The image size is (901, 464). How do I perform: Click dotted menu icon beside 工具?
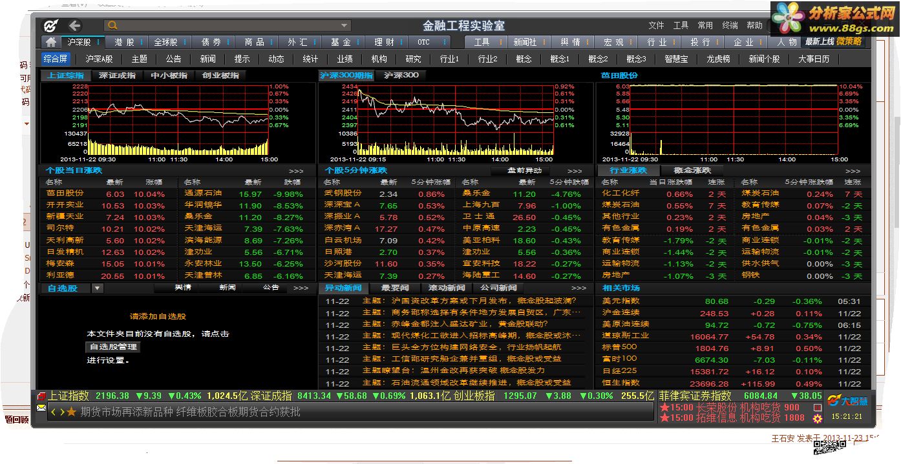coord(500,42)
